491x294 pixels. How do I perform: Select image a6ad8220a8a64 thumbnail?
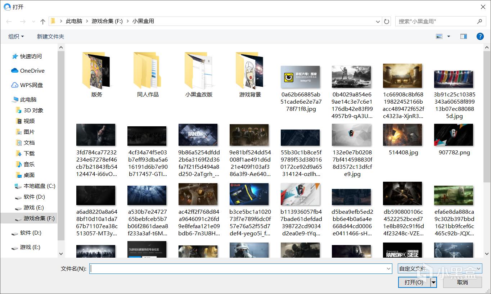pyautogui.click(x=96, y=195)
